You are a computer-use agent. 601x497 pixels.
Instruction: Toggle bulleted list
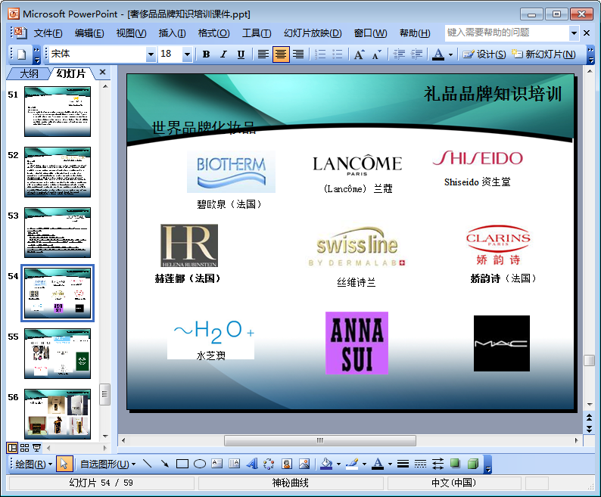[x=338, y=54]
